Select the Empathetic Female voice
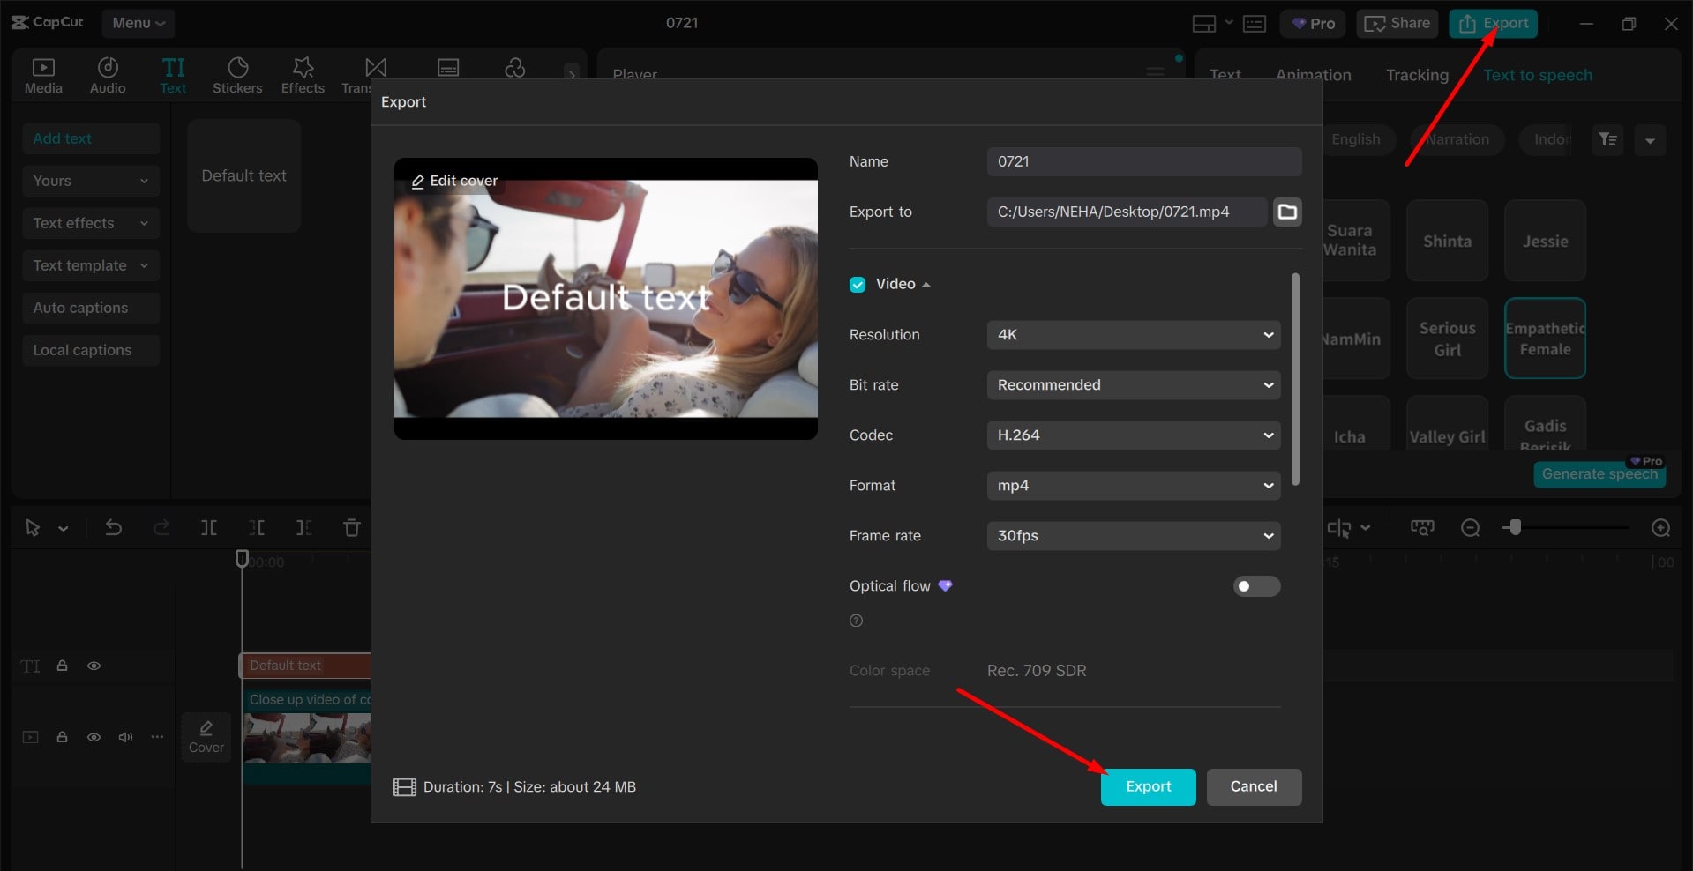Screen dimensions: 1693x871 [x=1545, y=339]
